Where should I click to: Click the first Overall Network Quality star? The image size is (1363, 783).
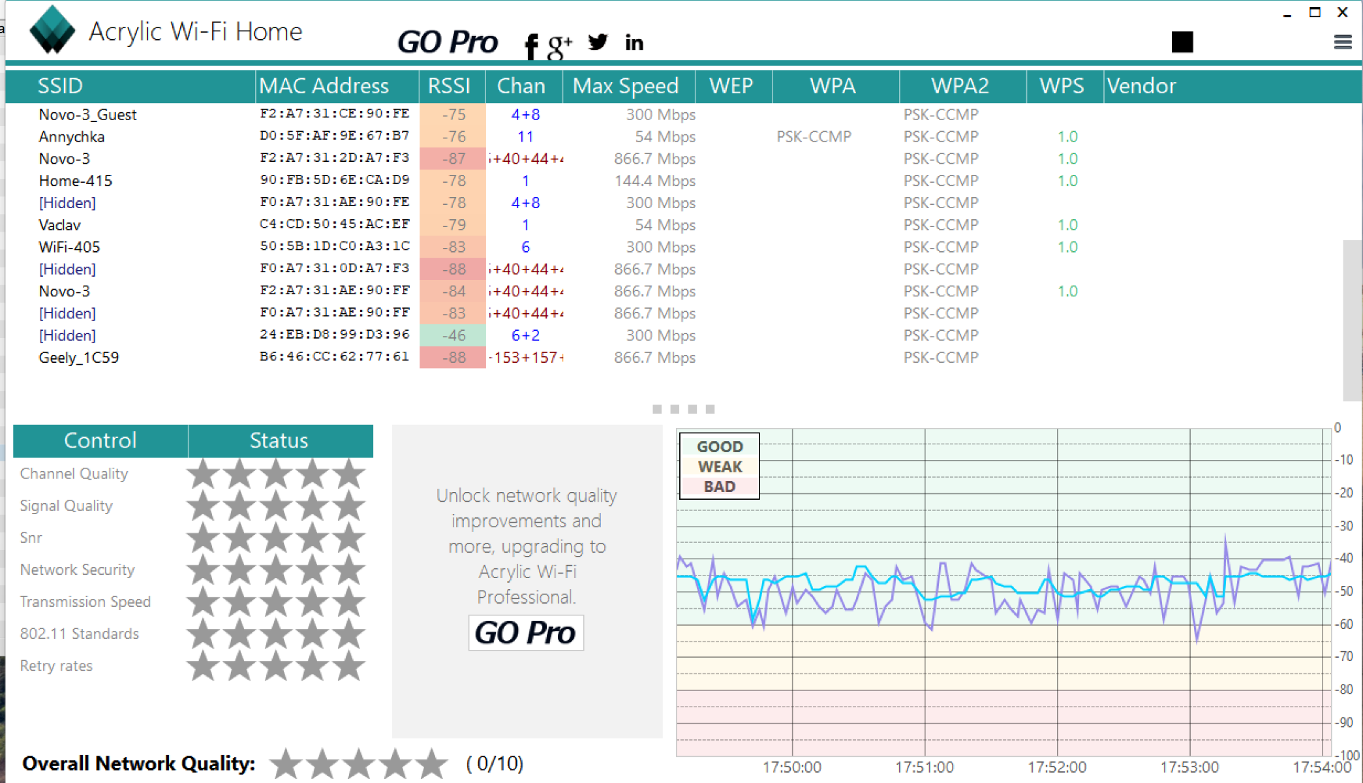[286, 763]
